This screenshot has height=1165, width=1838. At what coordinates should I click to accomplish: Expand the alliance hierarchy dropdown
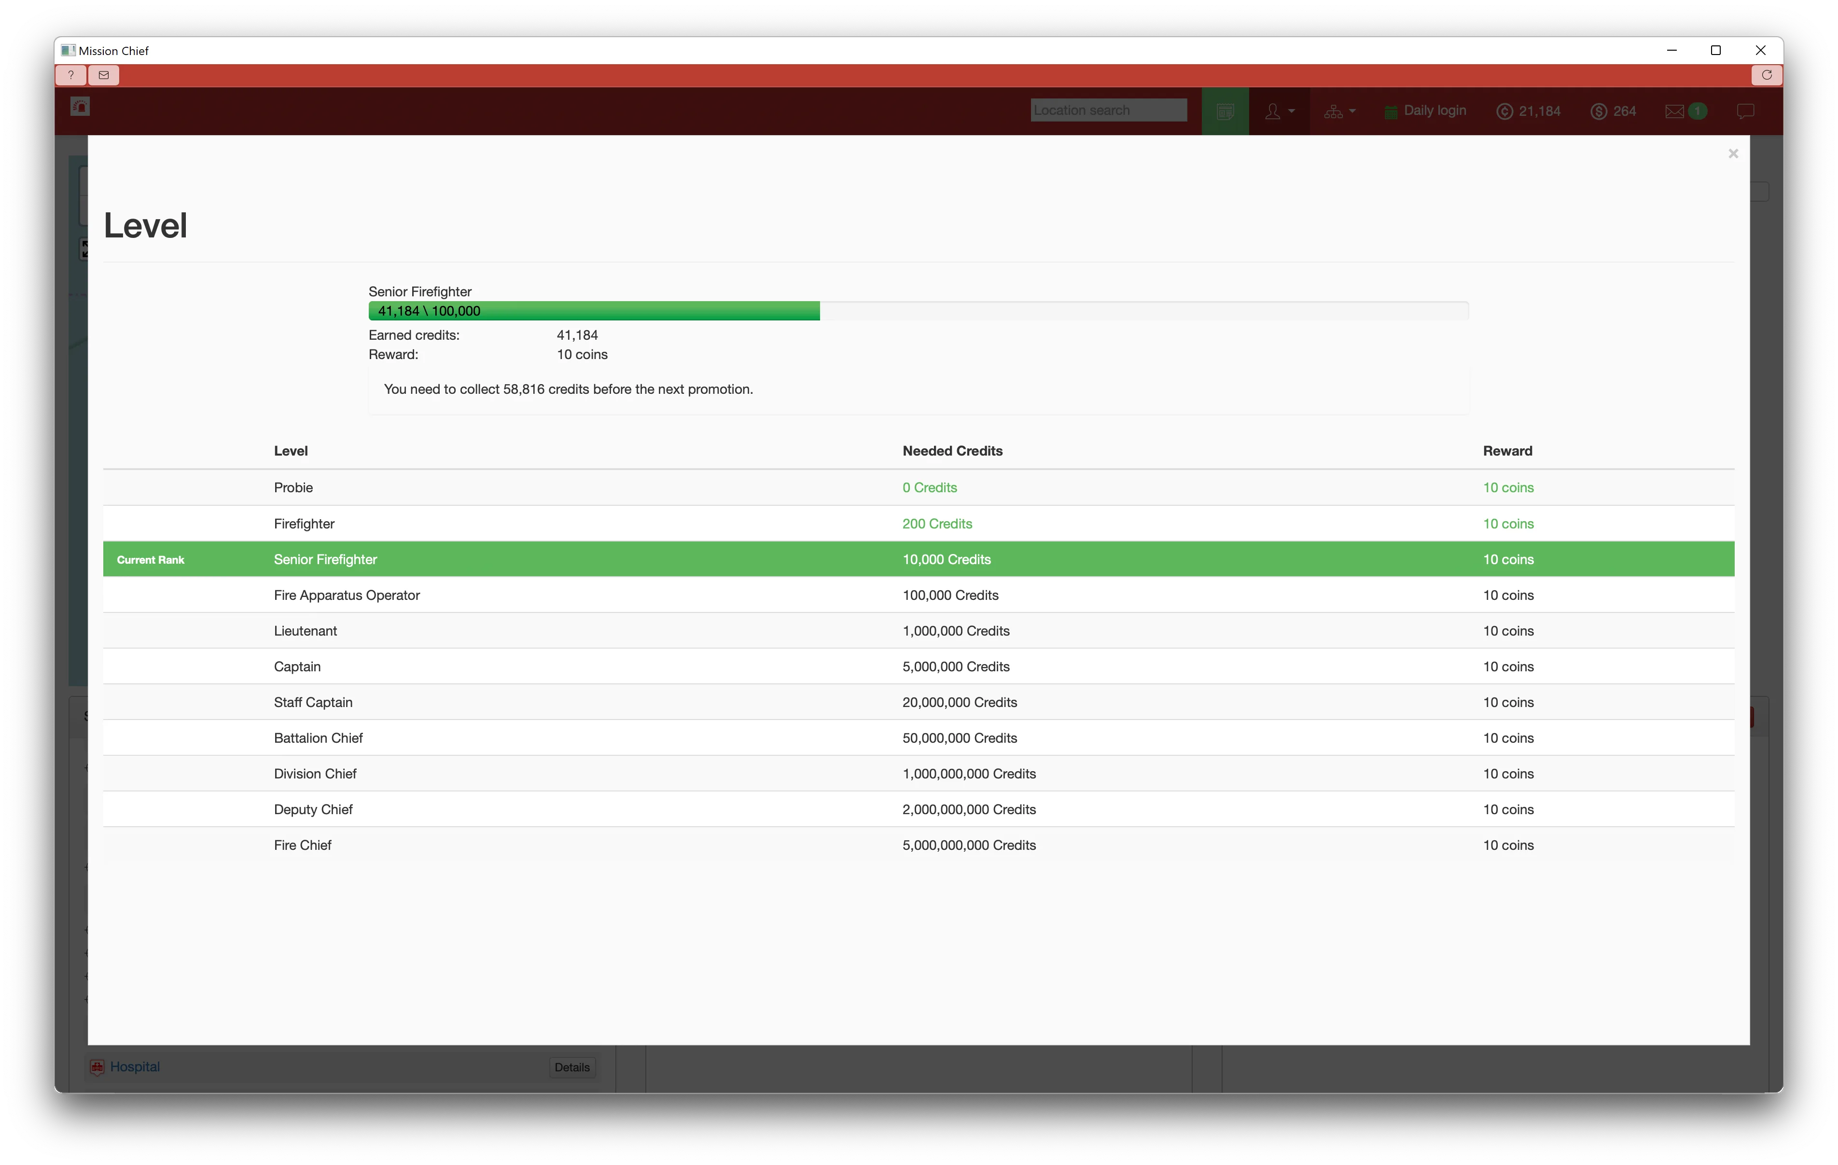(1339, 111)
